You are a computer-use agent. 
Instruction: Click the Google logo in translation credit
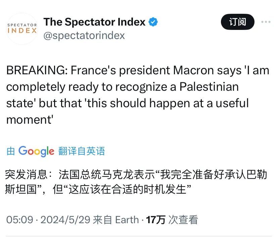pos(36,151)
